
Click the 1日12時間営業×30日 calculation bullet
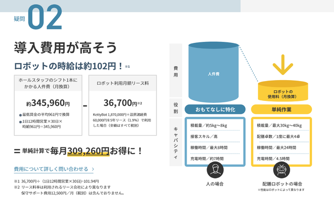[x=41, y=124]
